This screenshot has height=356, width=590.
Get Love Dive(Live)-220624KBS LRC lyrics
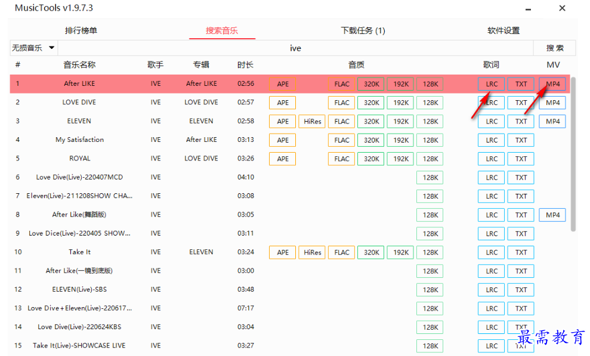click(x=492, y=327)
